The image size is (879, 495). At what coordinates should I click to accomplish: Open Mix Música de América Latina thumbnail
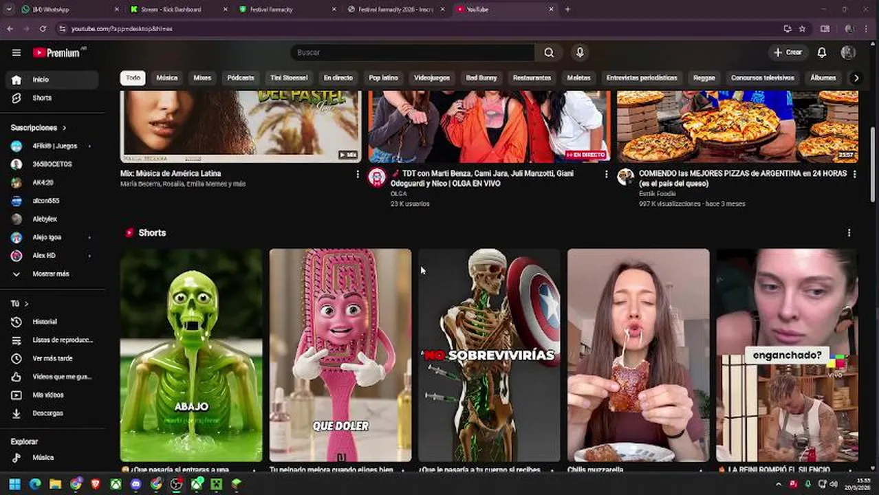point(241,126)
